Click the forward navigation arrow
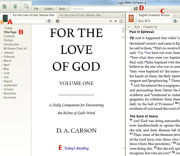Image resolution: width=180 pixels, height=156 pixels. tap(115, 21)
